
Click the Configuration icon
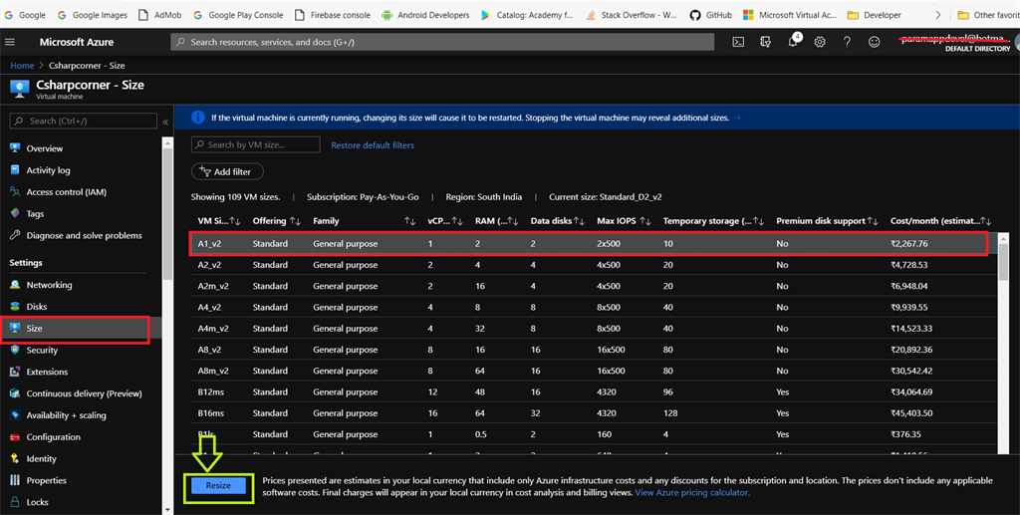pyautogui.click(x=15, y=437)
